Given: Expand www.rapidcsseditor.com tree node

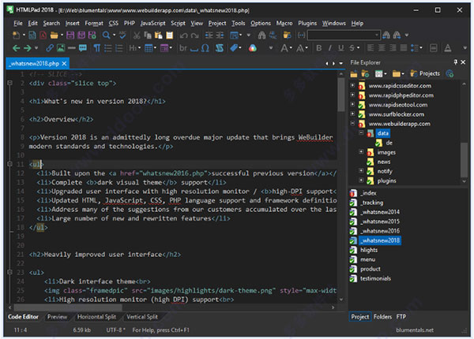Looking at the screenshot, I should [x=352, y=85].
